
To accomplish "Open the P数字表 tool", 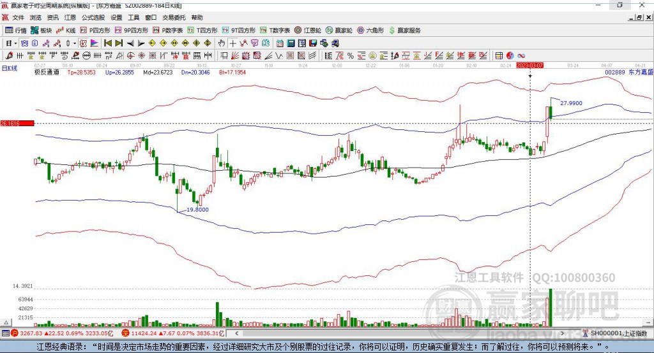I will point(168,31).
